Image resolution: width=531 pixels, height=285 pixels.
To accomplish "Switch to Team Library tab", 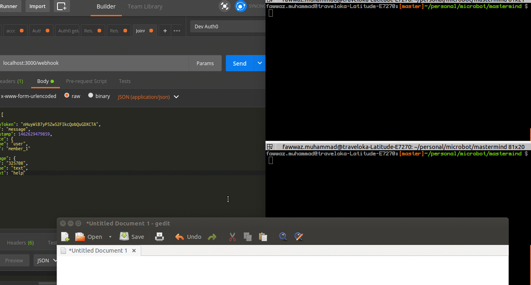I will point(145,6).
